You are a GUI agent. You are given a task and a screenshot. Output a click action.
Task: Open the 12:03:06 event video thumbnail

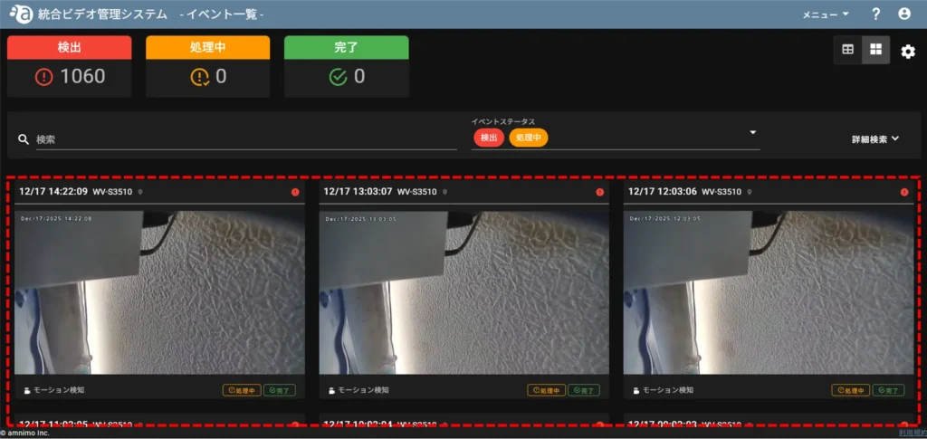(767, 291)
